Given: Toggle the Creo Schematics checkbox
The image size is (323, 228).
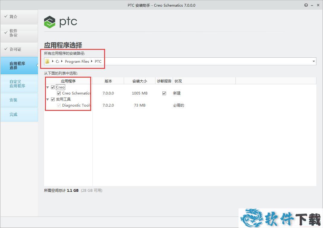Looking at the screenshot, I should coord(59,93).
